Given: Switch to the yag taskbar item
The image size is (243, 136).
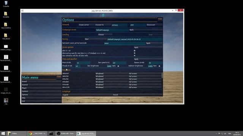Looking at the screenshot, I should pos(86,133).
